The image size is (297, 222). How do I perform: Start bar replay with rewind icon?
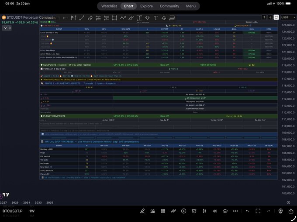(214, 211)
